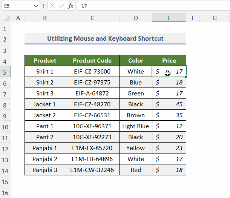The width and height of the screenshot is (230, 198).
Task: Select the cell containing Jacket 1
Action: (45, 104)
